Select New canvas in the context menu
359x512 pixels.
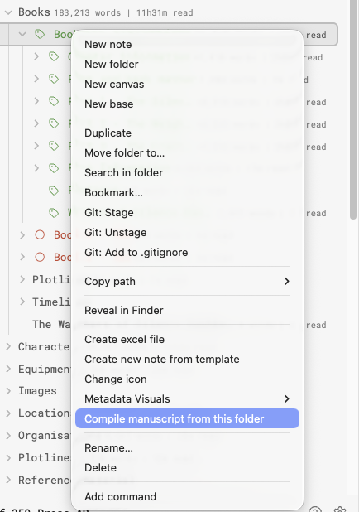pyautogui.click(x=187, y=85)
